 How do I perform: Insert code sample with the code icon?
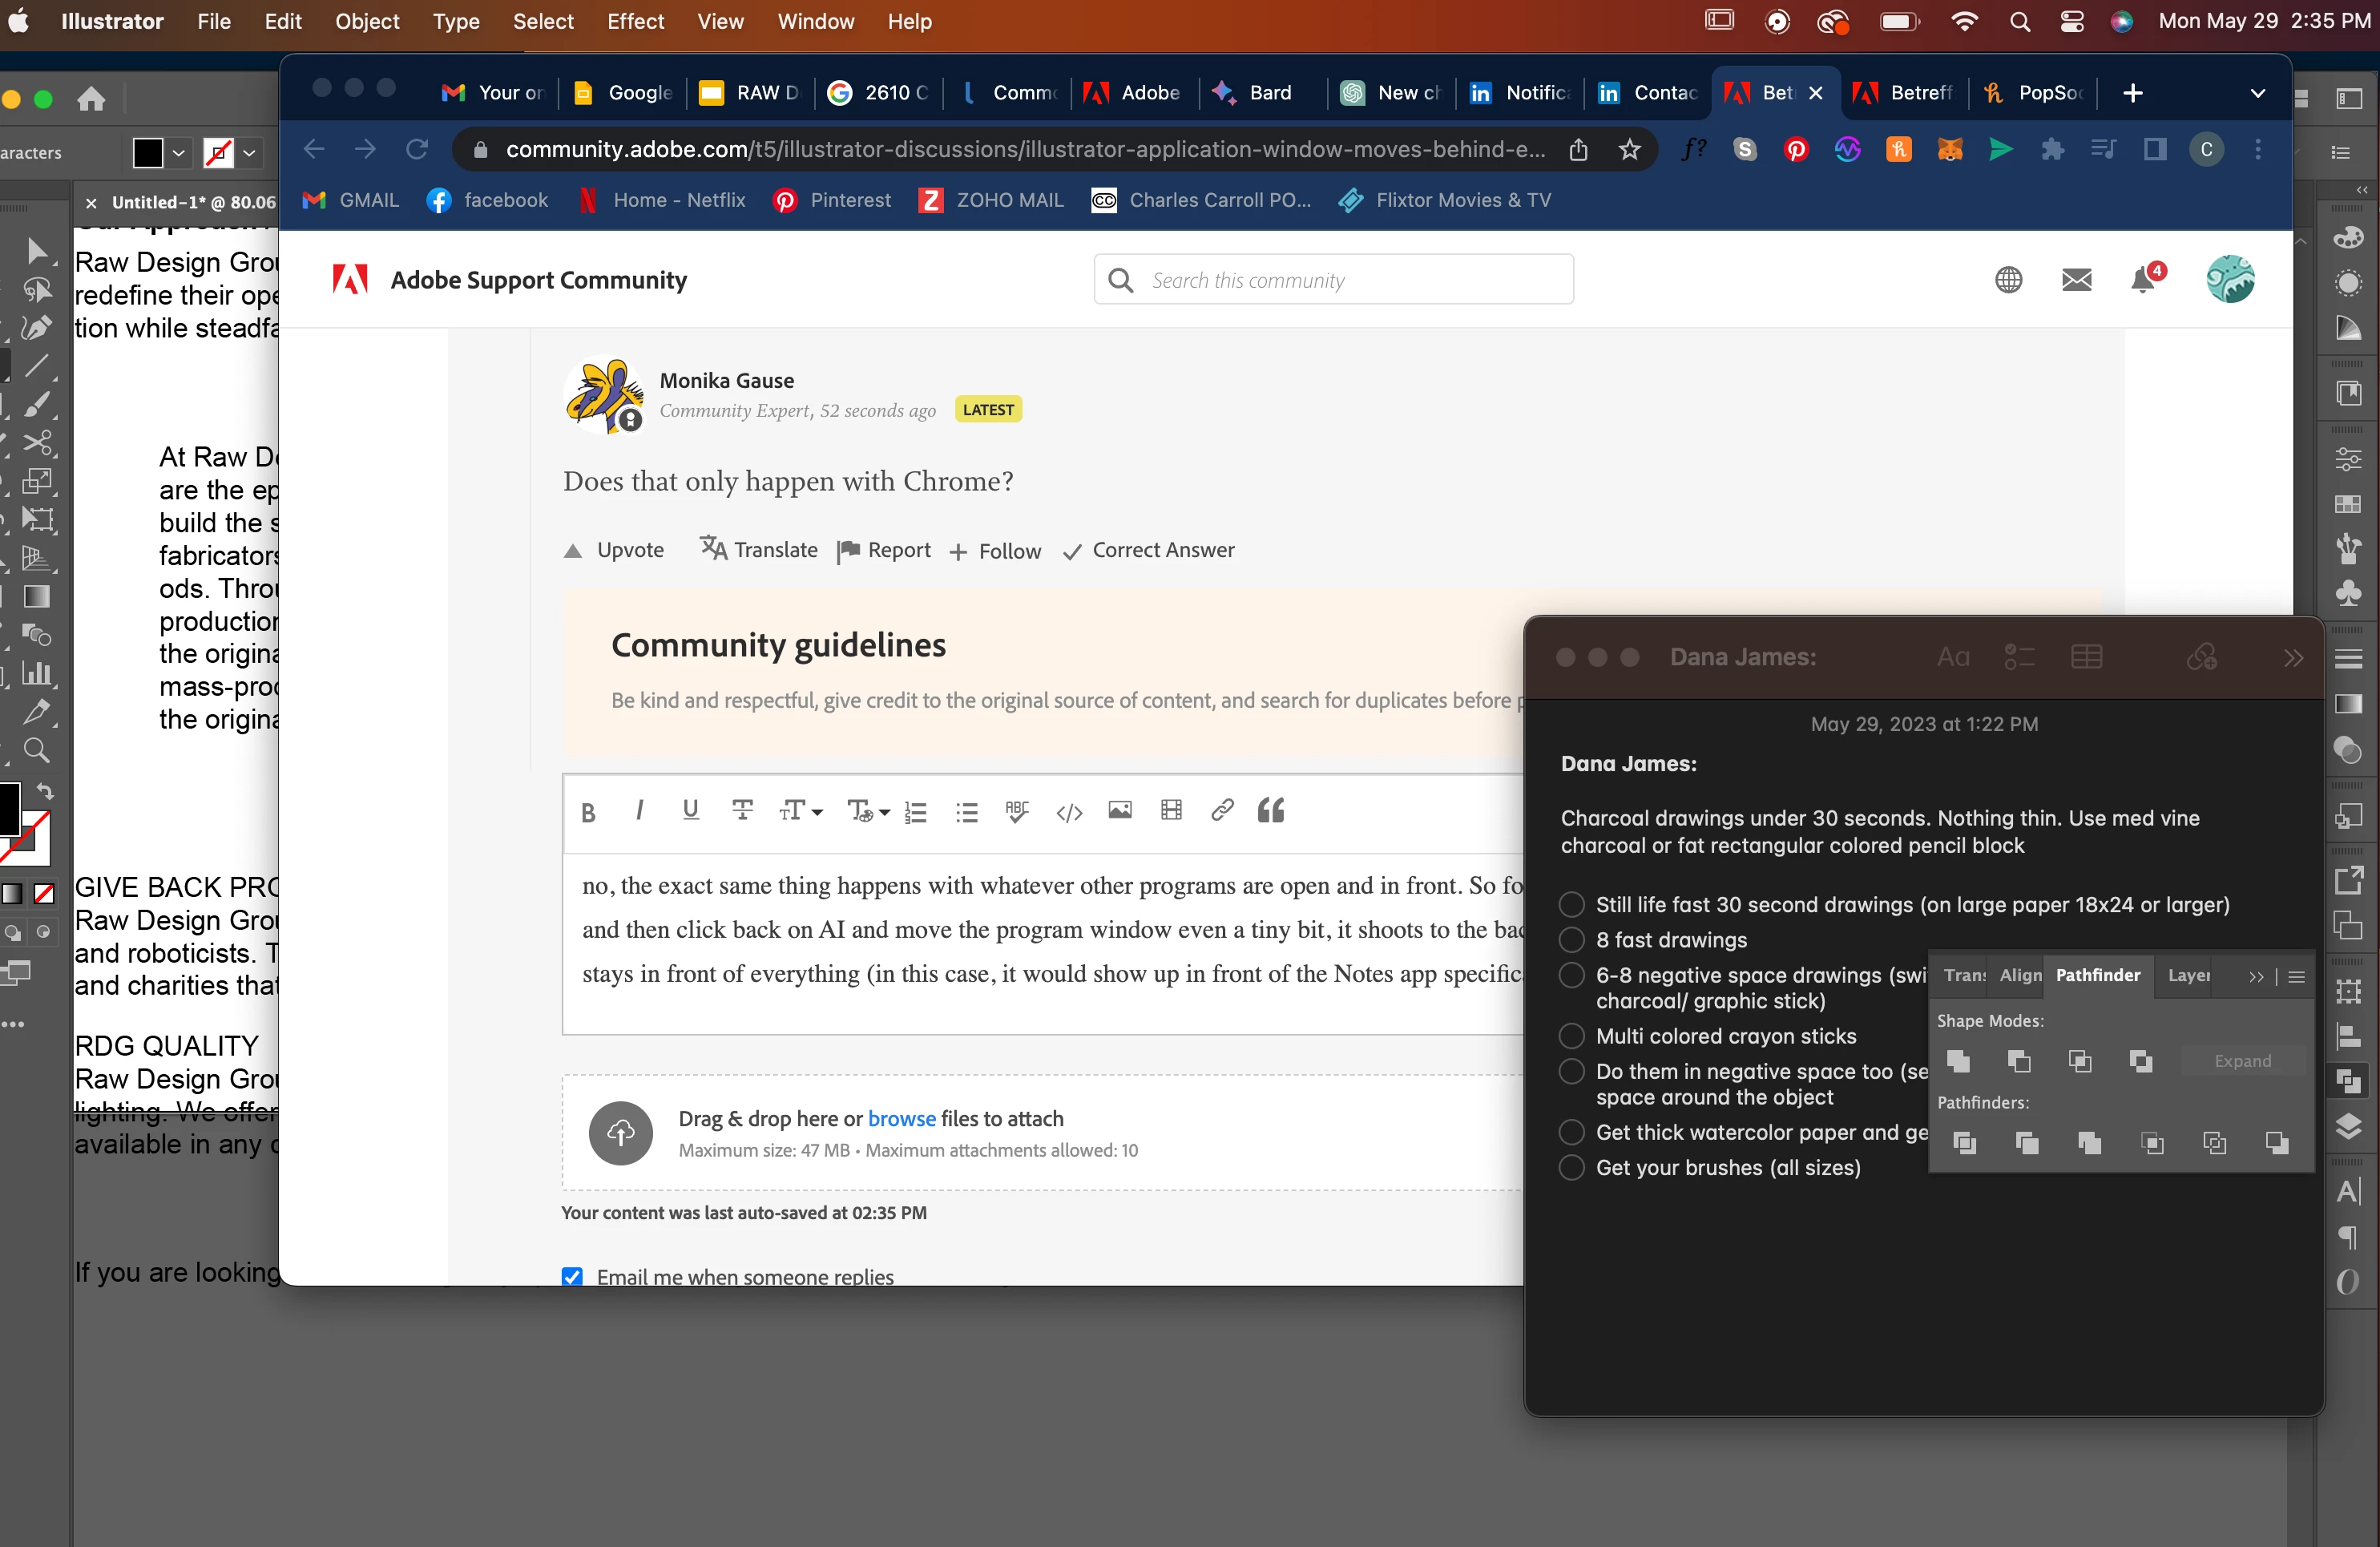tap(1069, 812)
